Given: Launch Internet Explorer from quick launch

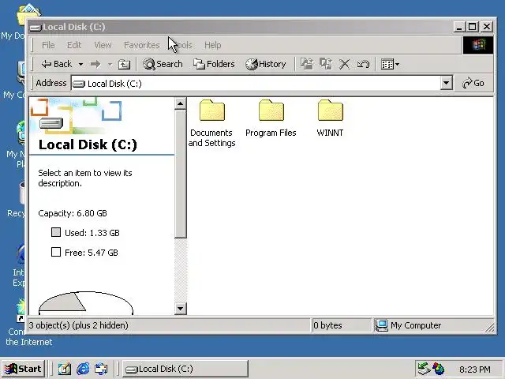Looking at the screenshot, I should point(83,369).
